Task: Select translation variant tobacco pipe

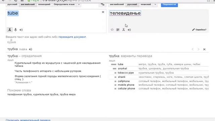Action: pyautogui.click(x=126, y=73)
